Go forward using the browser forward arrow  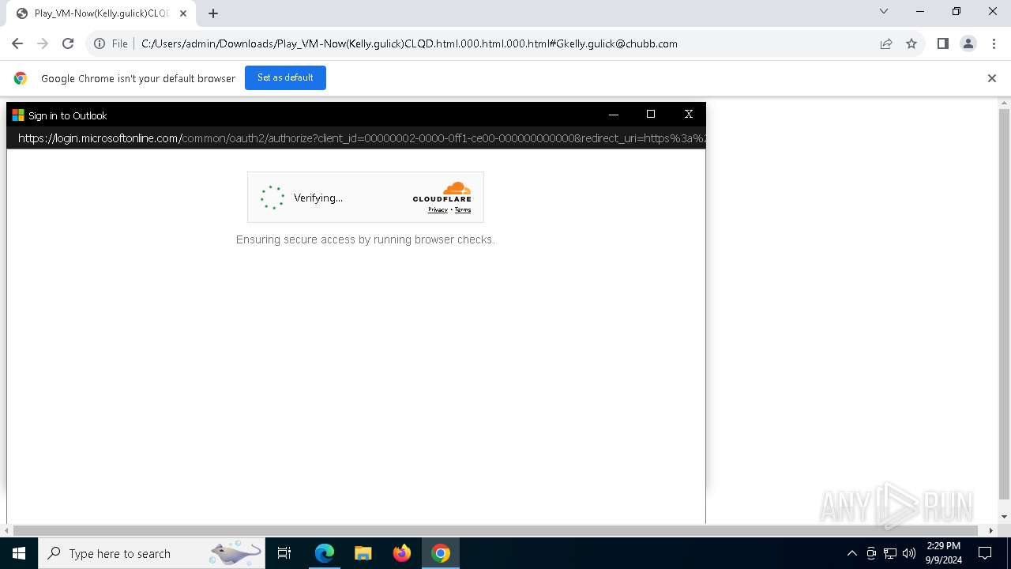43,43
